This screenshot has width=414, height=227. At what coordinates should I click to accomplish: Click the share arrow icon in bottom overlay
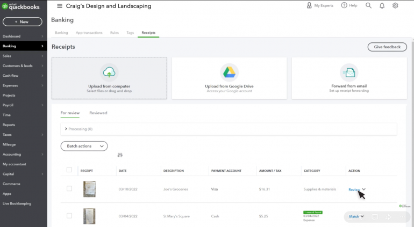[388, 217]
